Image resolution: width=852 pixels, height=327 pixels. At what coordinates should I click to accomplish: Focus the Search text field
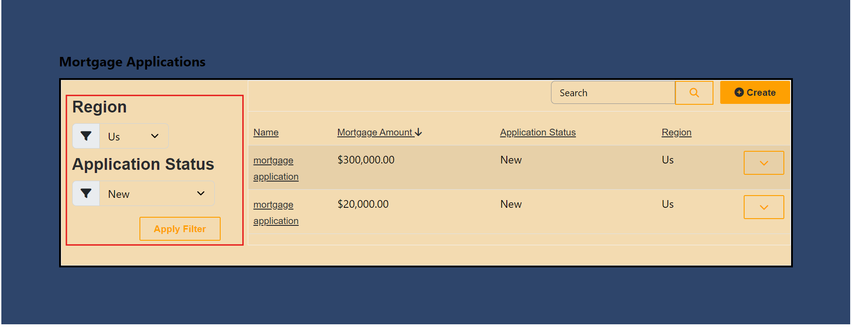pyautogui.click(x=612, y=93)
